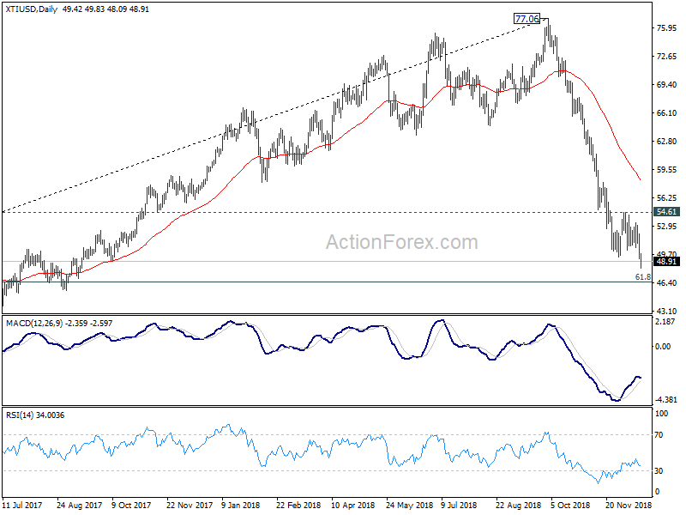The image size is (686, 515).
Task: Click the MACD scale value -4.381
Action: (x=666, y=400)
